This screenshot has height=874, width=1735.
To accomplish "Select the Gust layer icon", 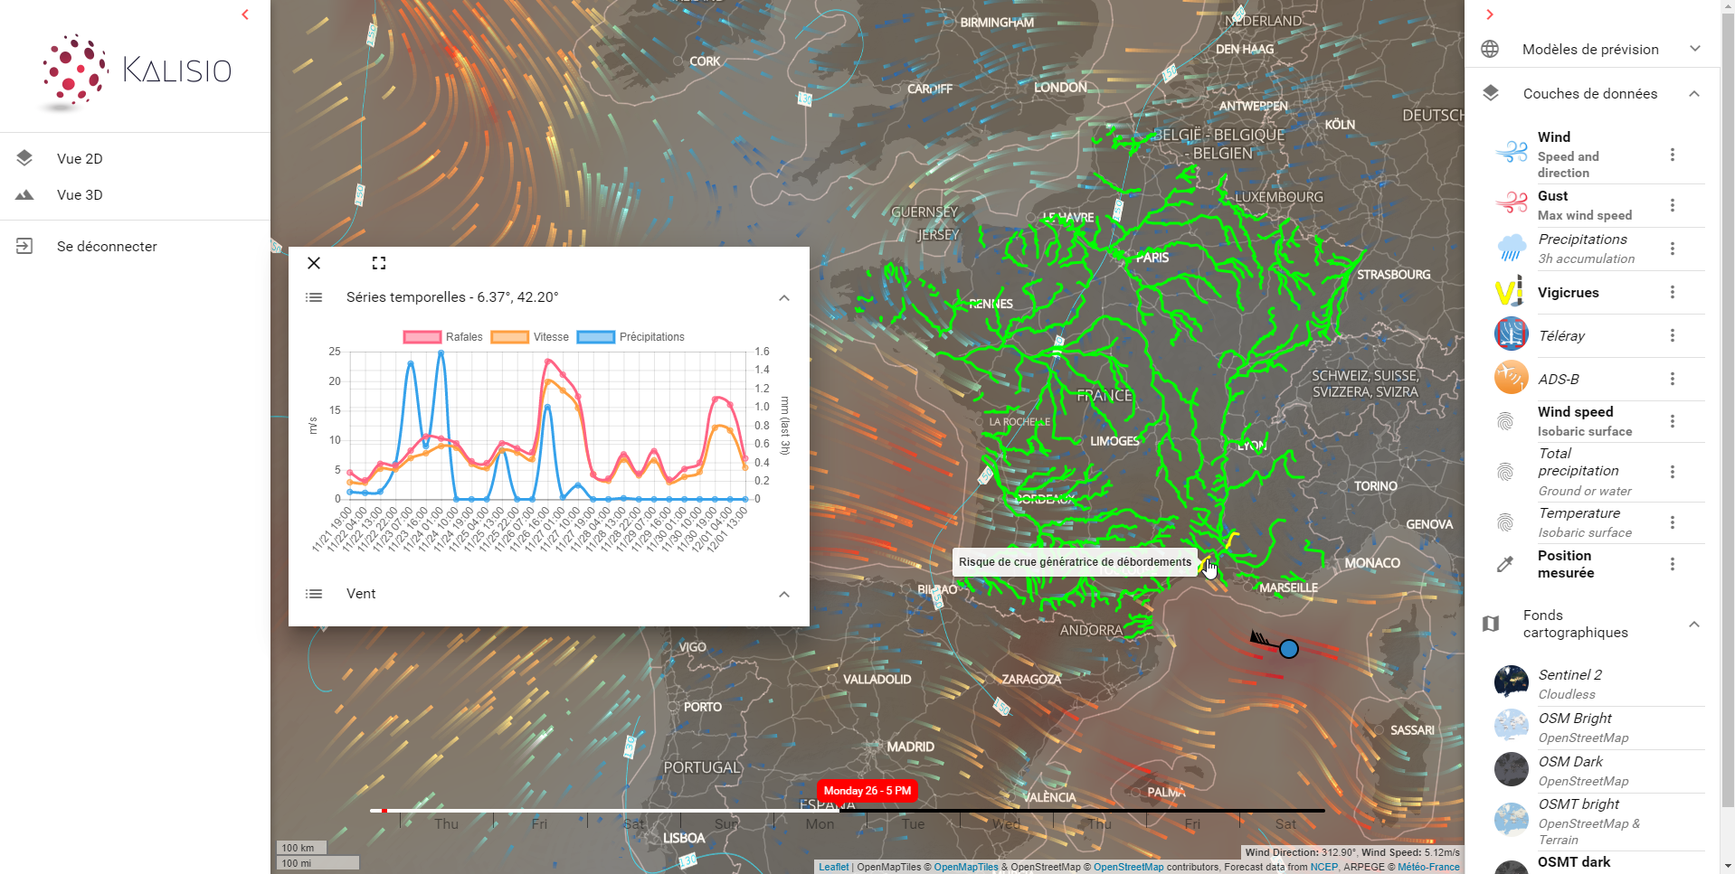I will pos(1511,204).
